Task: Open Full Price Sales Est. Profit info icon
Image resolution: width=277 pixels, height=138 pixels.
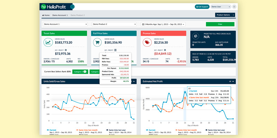Action: 115,50
